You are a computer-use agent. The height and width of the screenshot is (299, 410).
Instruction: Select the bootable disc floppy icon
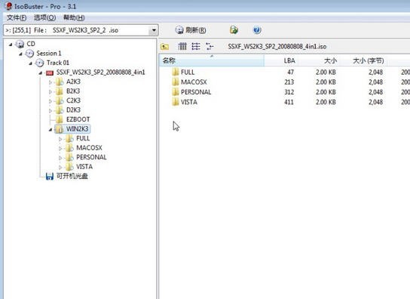tap(50, 177)
